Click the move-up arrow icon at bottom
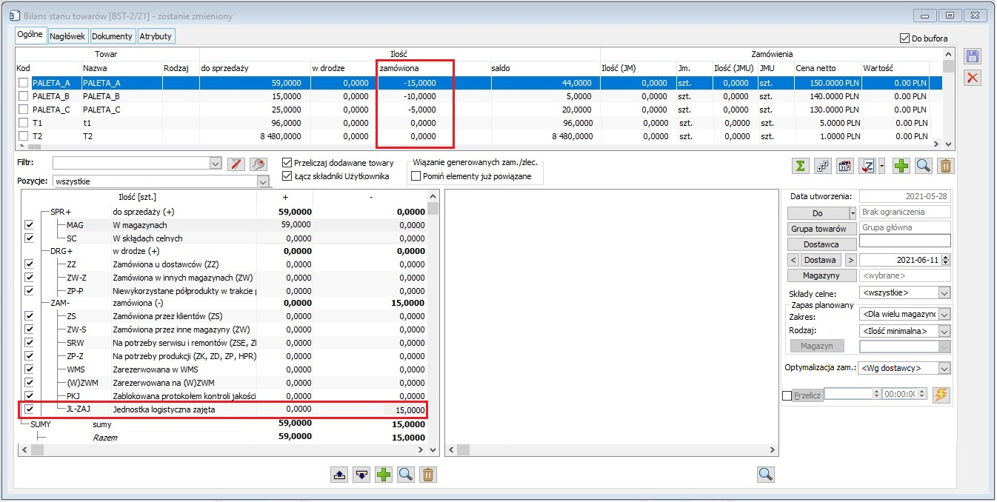This screenshot has height=502, width=997. [339, 474]
